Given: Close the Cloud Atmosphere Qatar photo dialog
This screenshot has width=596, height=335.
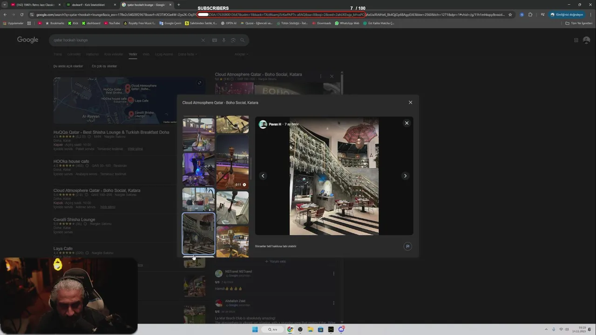Looking at the screenshot, I should click(410, 102).
